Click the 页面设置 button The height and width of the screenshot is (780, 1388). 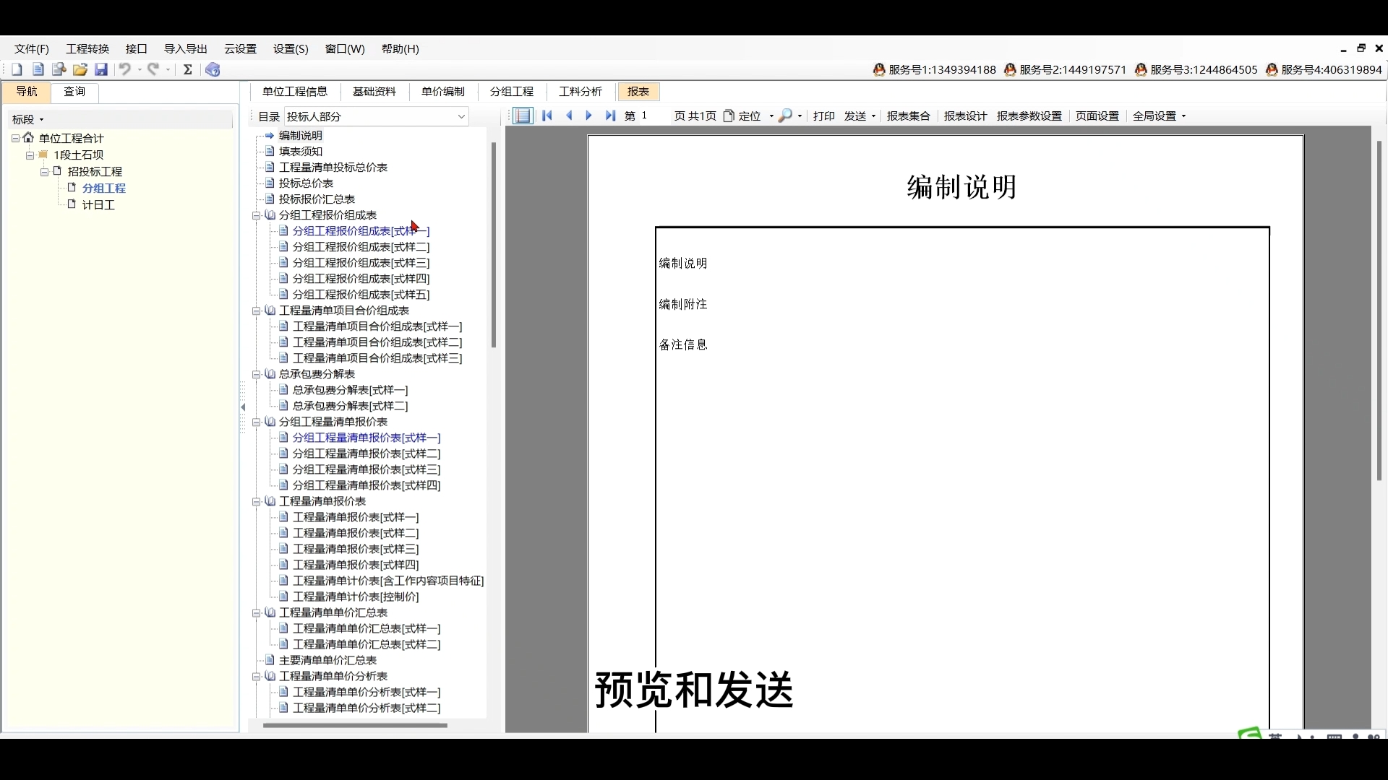pyautogui.click(x=1097, y=116)
